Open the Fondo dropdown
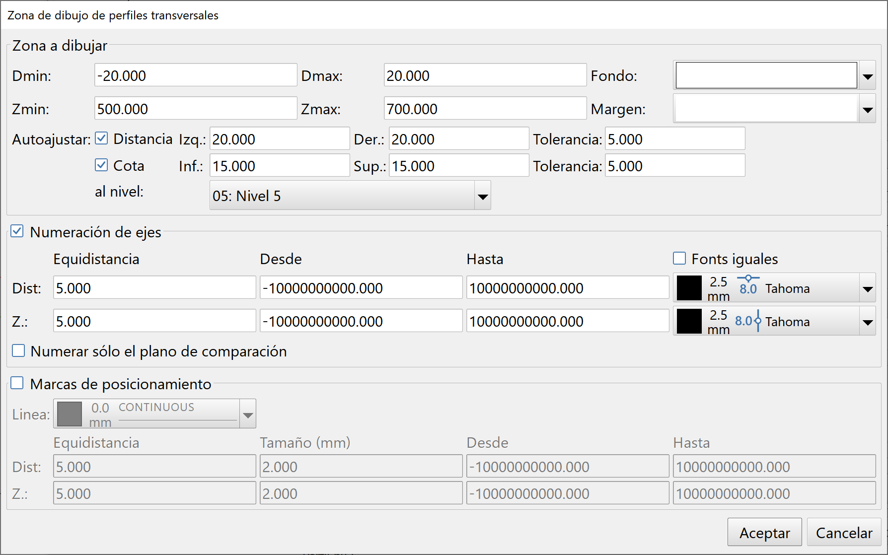888x555 pixels. click(x=868, y=75)
